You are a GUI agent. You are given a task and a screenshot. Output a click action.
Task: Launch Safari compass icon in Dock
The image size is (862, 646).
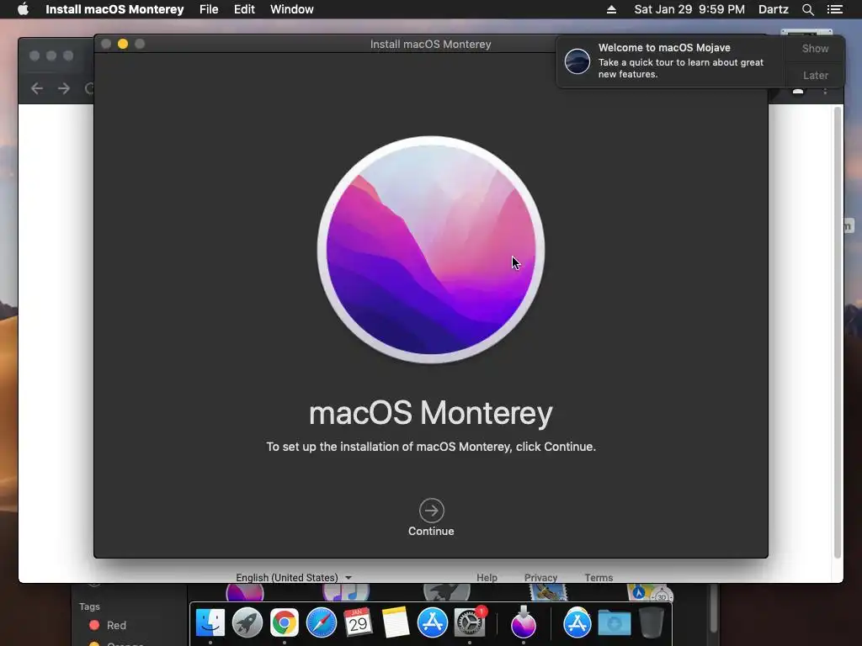(321, 622)
